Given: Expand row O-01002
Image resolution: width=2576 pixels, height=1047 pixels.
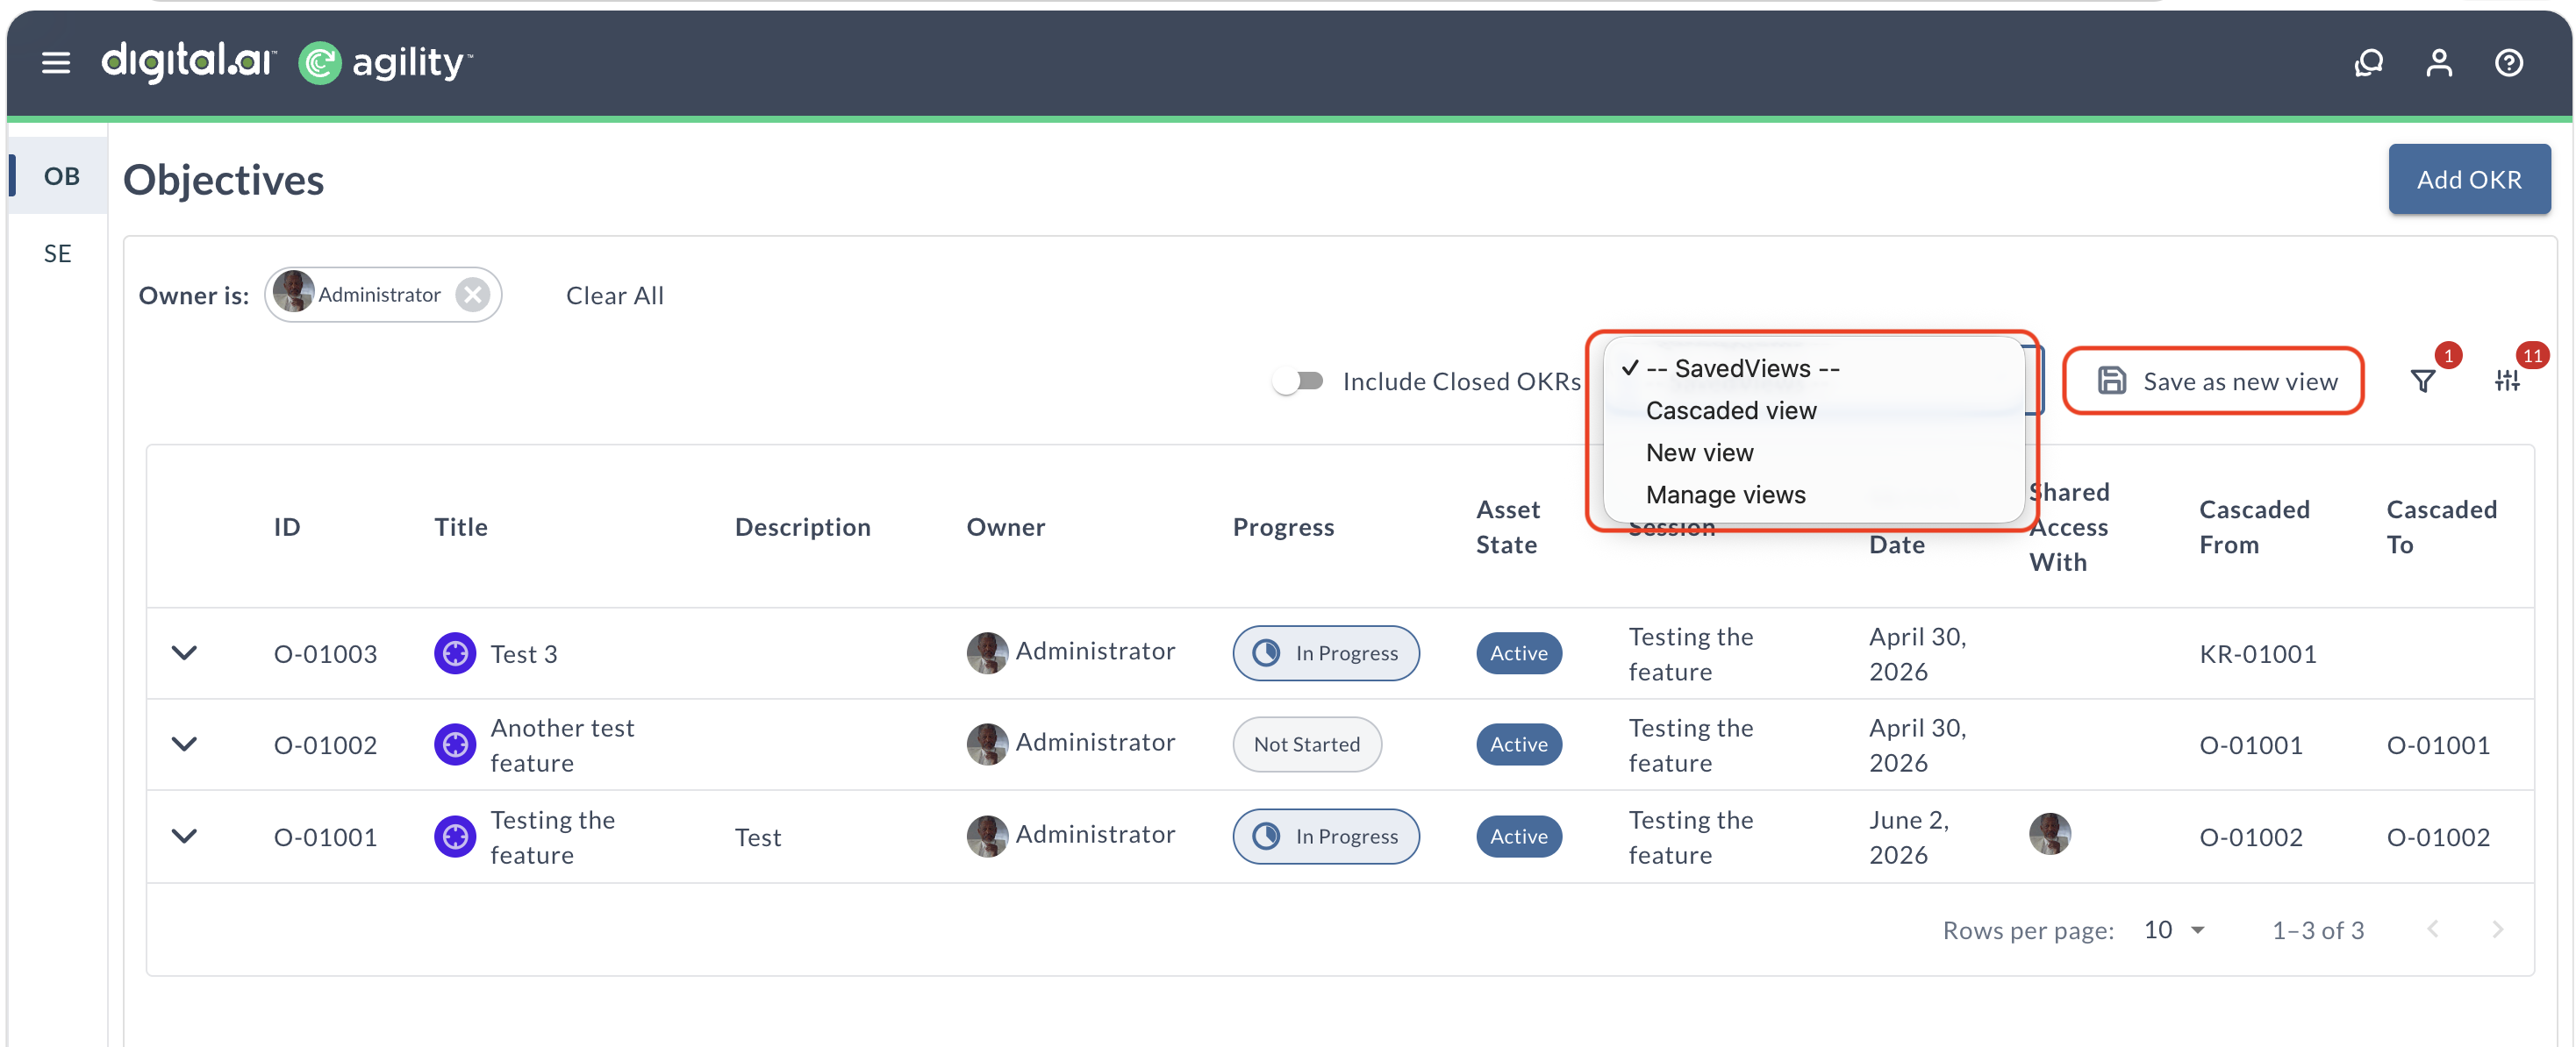Looking at the screenshot, I should (184, 744).
